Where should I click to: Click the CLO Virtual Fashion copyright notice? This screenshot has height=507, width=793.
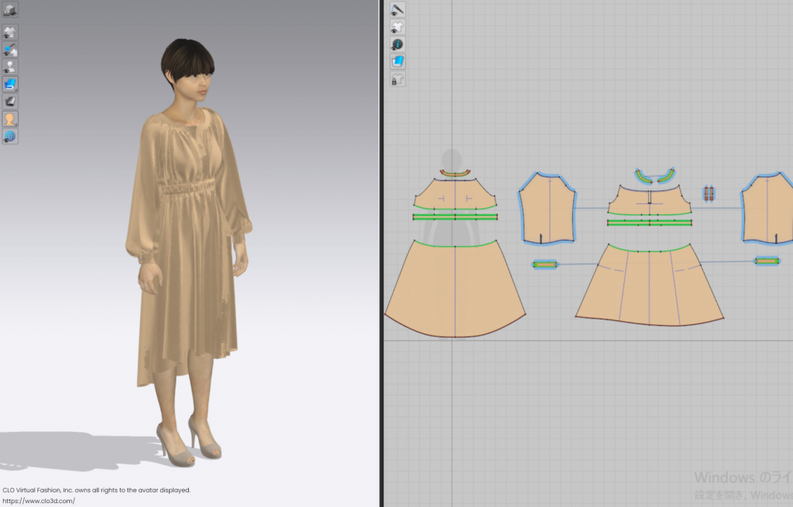click(94, 491)
